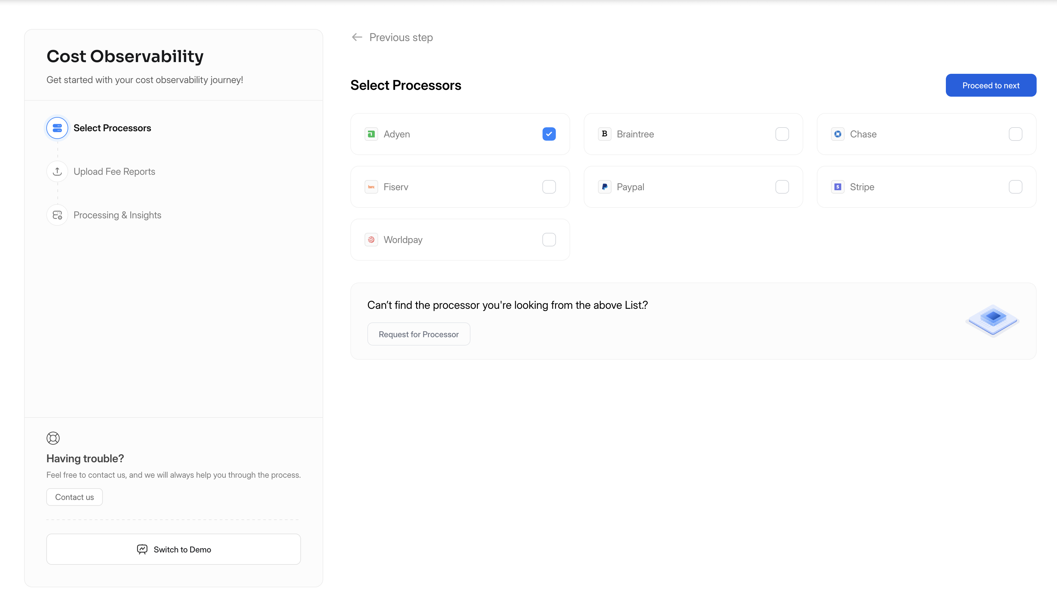Click the Adyen logo icon
The height and width of the screenshot is (604, 1057).
(371, 134)
